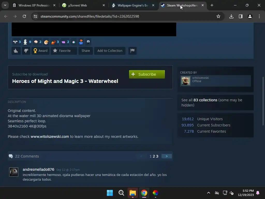The image size is (265, 199).
Task: Subscribe to the Waterwheel wallpaper
Action: coord(147,74)
